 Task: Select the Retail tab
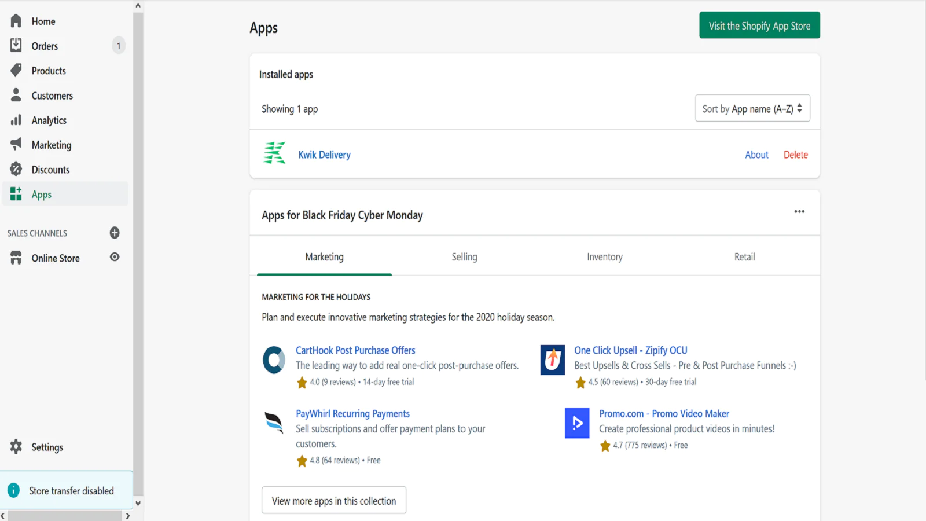point(744,257)
